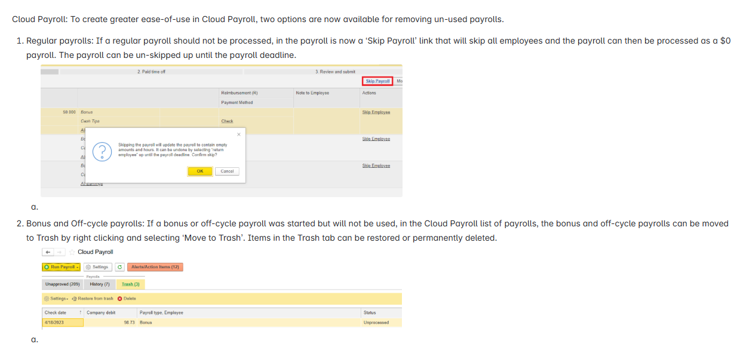Click the green refresh icon button
This screenshot has height=353, width=734.
pos(119,267)
